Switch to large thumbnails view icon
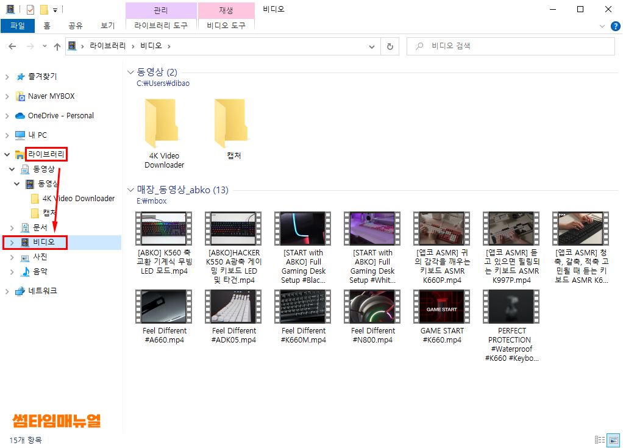This screenshot has width=623, height=448. click(x=613, y=439)
